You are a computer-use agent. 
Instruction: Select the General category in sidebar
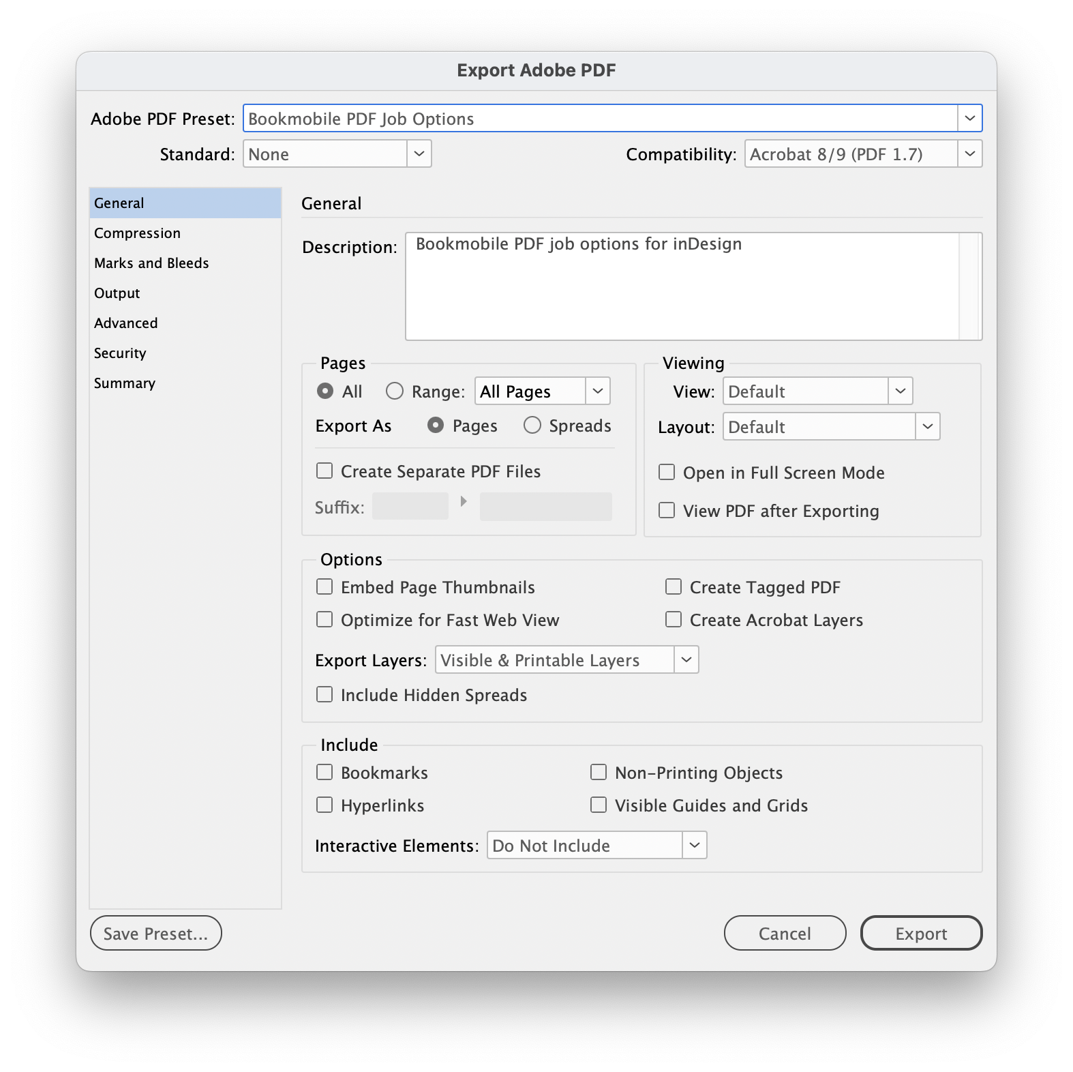[185, 203]
